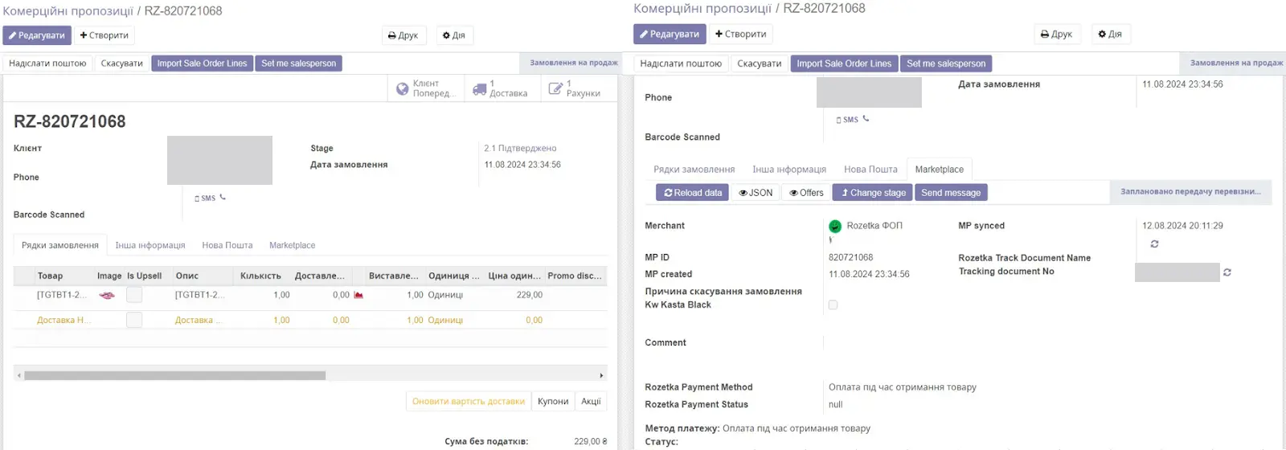Screen dimensions: 1286x450
Task: Open Комерційні пропозиції breadcrumb in left window
Action: (x=68, y=11)
